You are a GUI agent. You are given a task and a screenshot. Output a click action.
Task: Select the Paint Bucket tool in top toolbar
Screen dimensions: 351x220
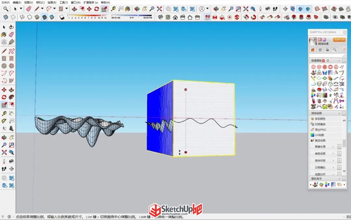128,9
